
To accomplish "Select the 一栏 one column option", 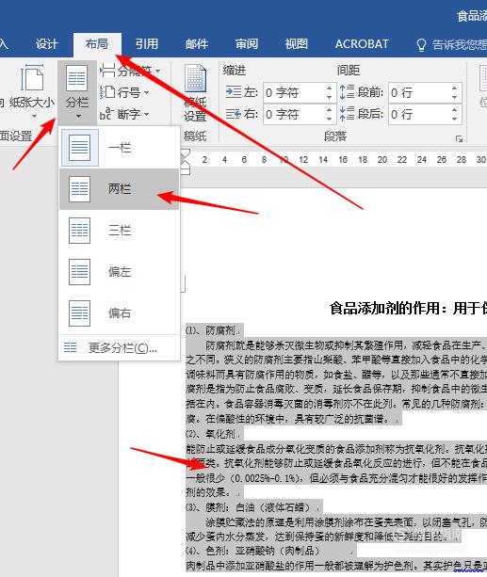I will 120,148.
